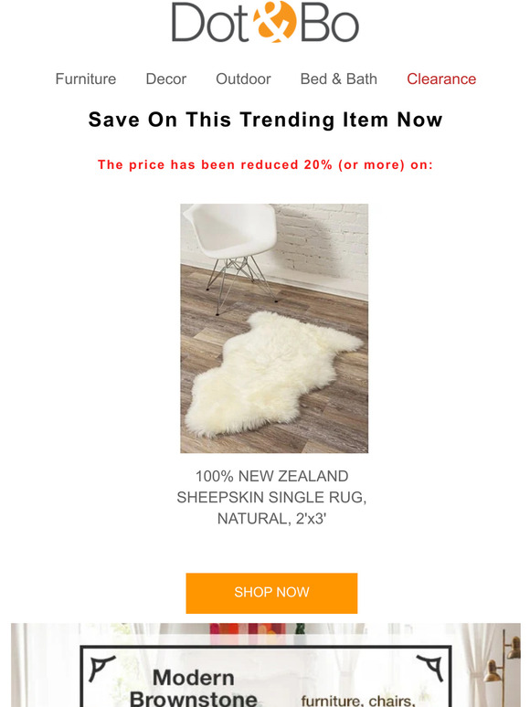Open the sheepskin rug product photo
The width and height of the screenshot is (530, 707).
point(274,328)
